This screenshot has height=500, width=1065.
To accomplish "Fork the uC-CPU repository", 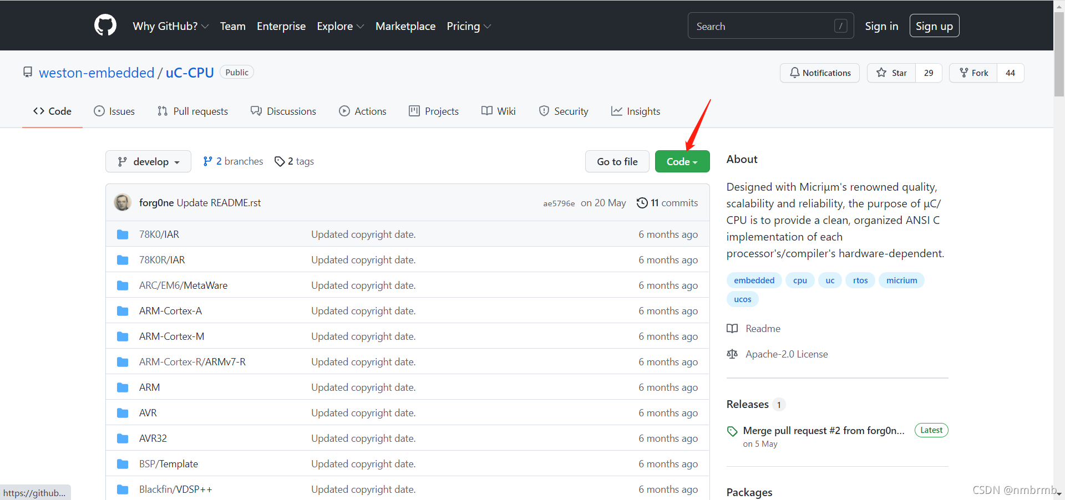I will pyautogui.click(x=973, y=73).
